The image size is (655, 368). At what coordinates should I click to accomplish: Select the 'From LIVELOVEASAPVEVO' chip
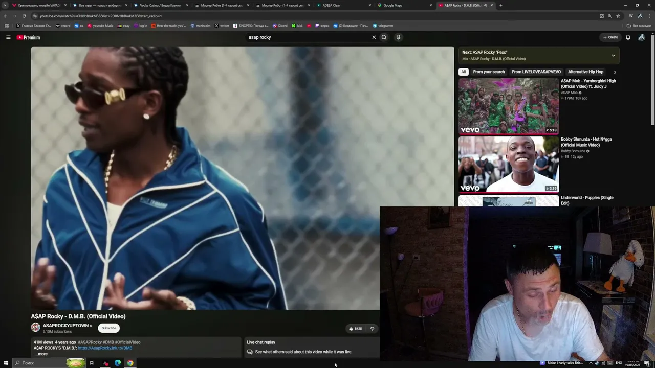(x=536, y=72)
